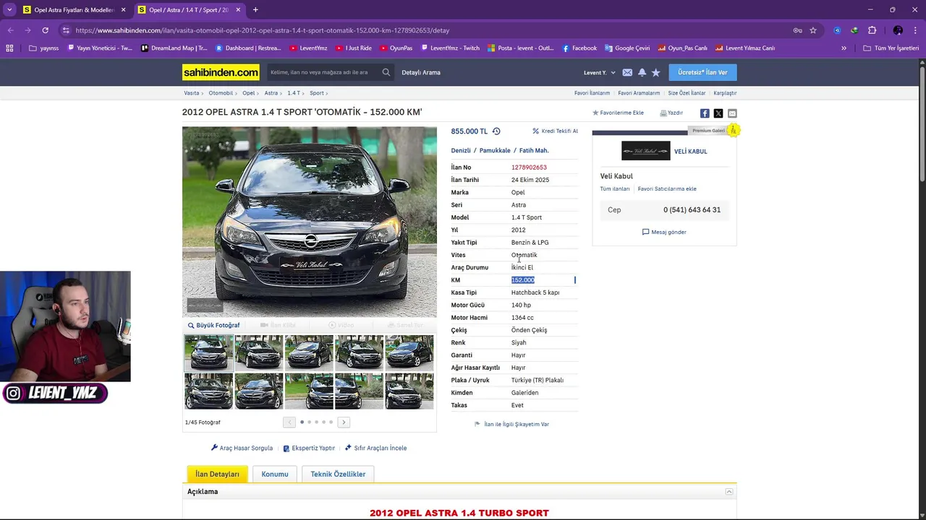Image resolution: width=926 pixels, height=520 pixels.
Task: Click the sahibinden.com logo
Action: tap(221, 72)
